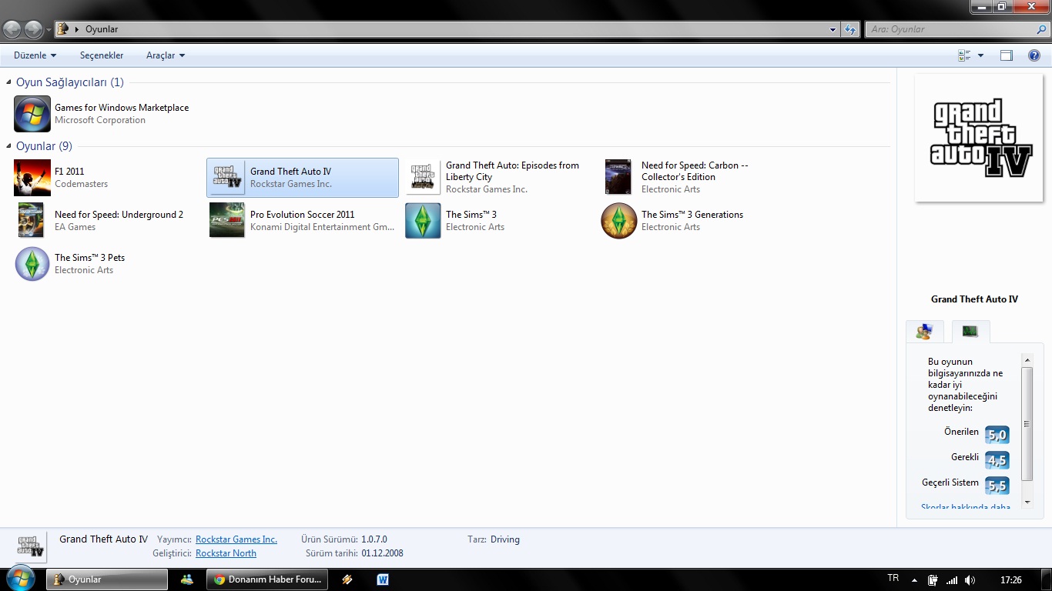Open the Windows Start orb
The width and height of the screenshot is (1052, 591).
[x=20, y=579]
